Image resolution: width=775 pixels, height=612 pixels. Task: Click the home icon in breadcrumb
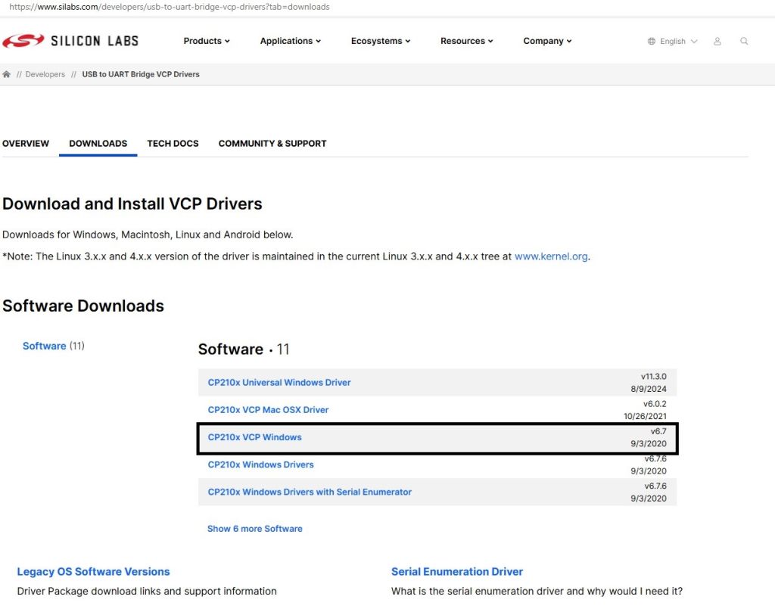point(6,74)
